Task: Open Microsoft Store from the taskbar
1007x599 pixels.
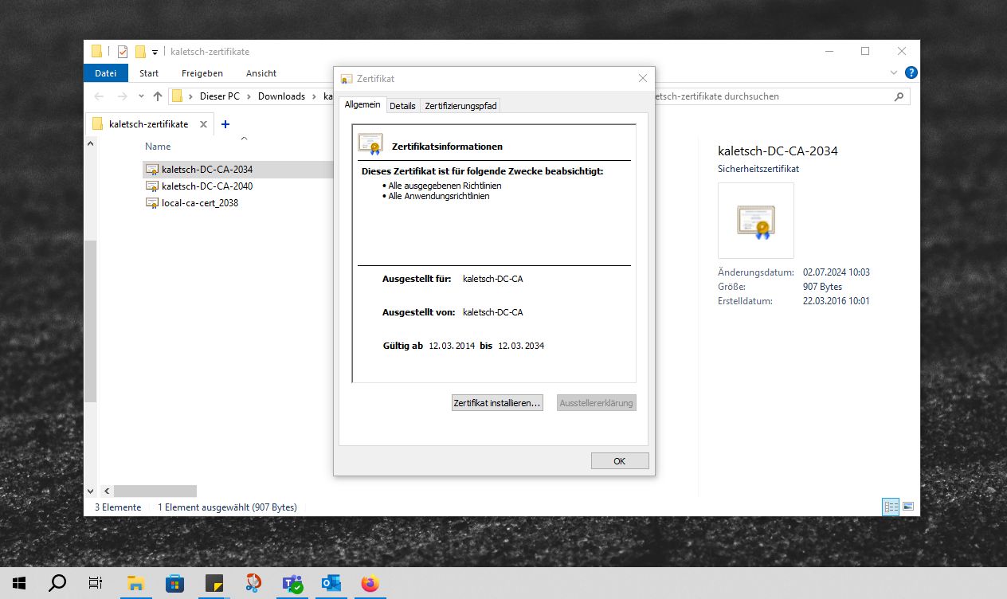Action: tap(175, 583)
